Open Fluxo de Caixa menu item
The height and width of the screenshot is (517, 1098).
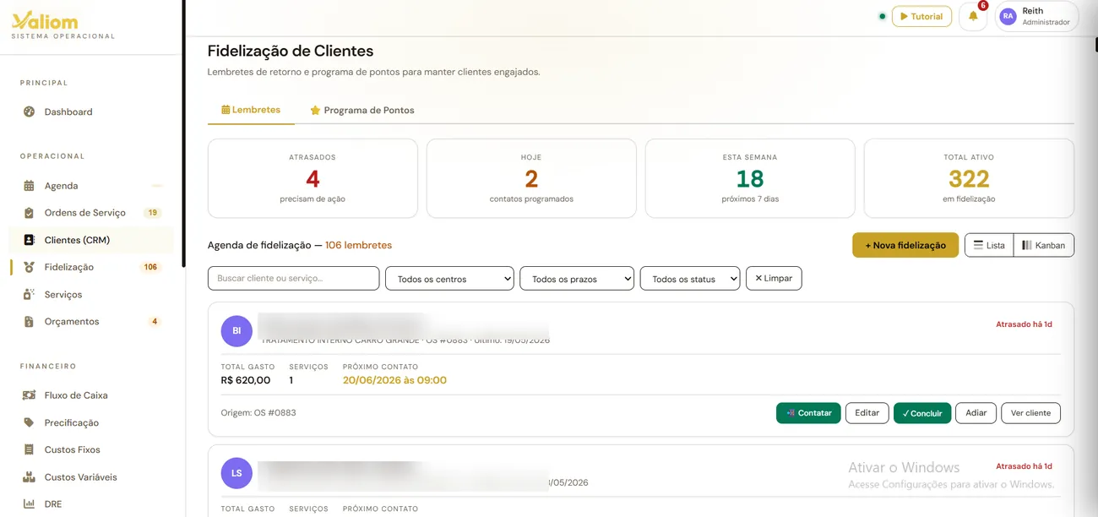(x=91, y=395)
